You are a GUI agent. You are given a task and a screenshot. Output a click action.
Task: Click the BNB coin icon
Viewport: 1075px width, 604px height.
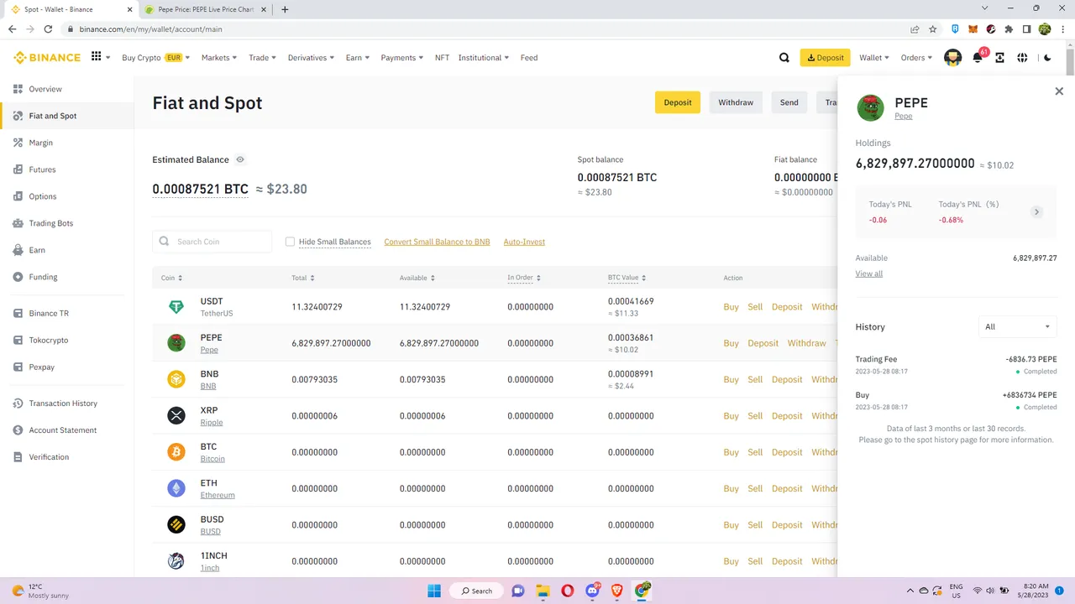coord(176,379)
